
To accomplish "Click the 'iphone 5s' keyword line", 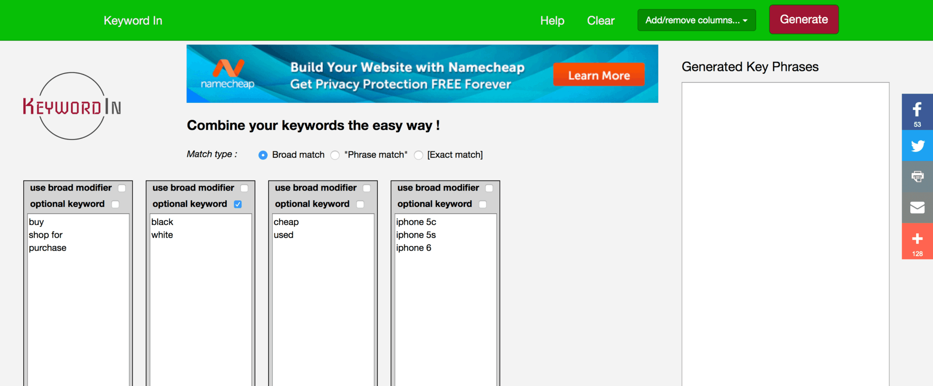I will pos(416,235).
